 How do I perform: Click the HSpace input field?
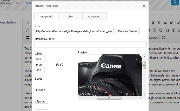42,95
